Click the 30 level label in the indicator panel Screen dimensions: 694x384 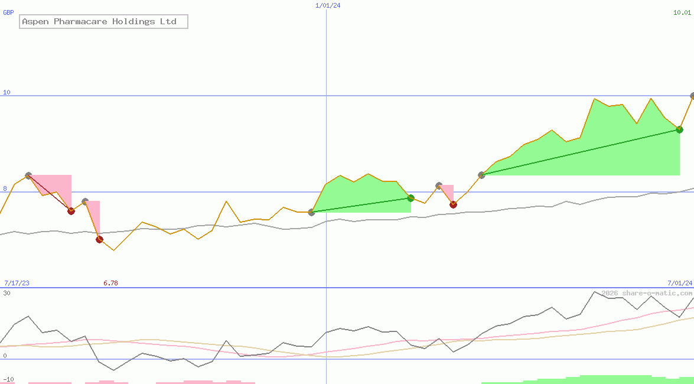(6, 293)
